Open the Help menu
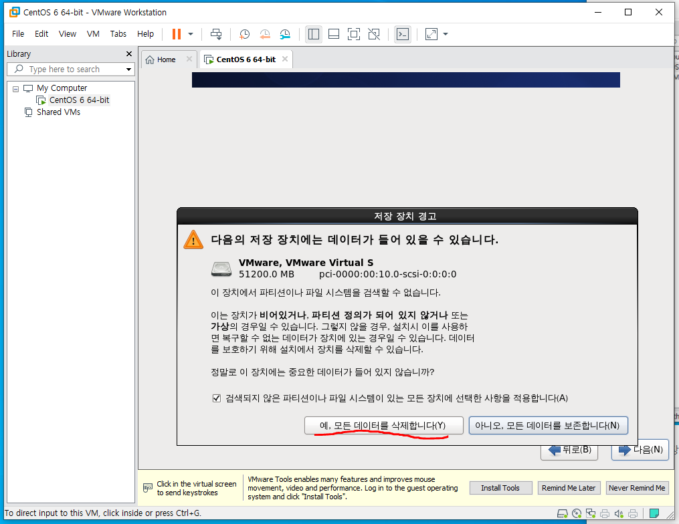 click(x=146, y=33)
